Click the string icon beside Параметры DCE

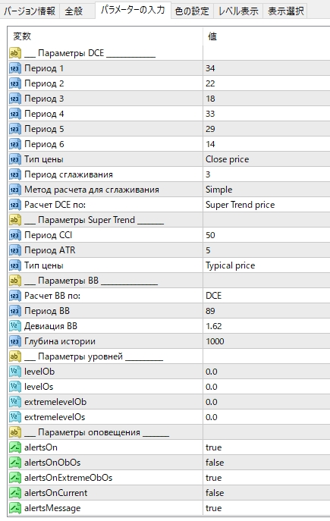point(15,53)
